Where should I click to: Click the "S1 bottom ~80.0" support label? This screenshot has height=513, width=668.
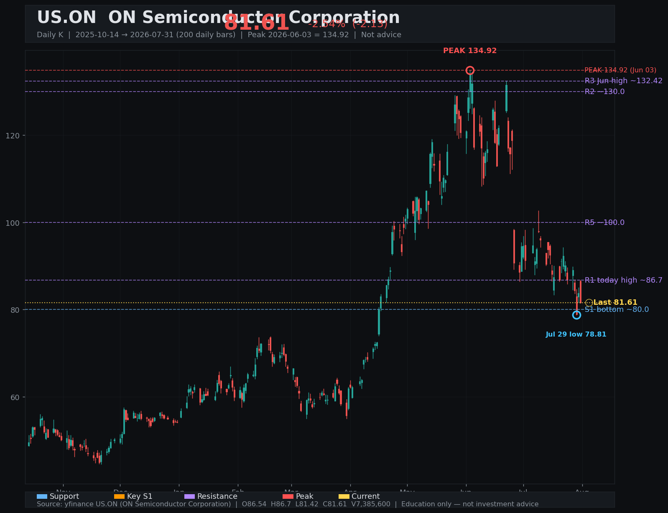click(617, 309)
